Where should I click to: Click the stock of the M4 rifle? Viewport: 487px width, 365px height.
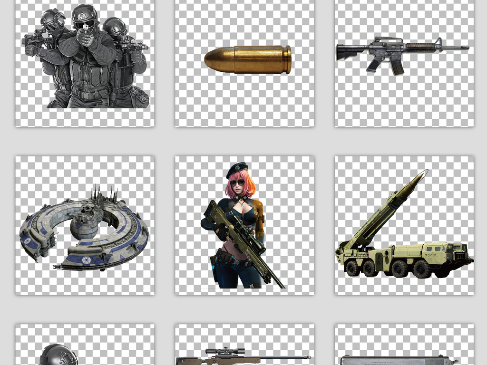[347, 51]
